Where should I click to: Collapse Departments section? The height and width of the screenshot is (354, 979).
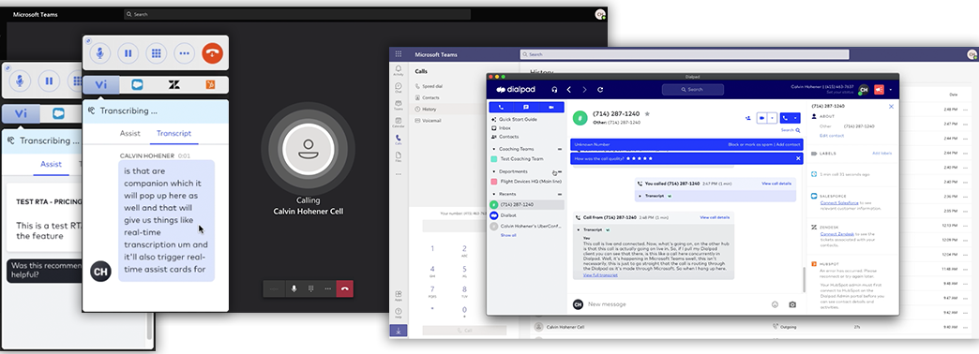560,171
